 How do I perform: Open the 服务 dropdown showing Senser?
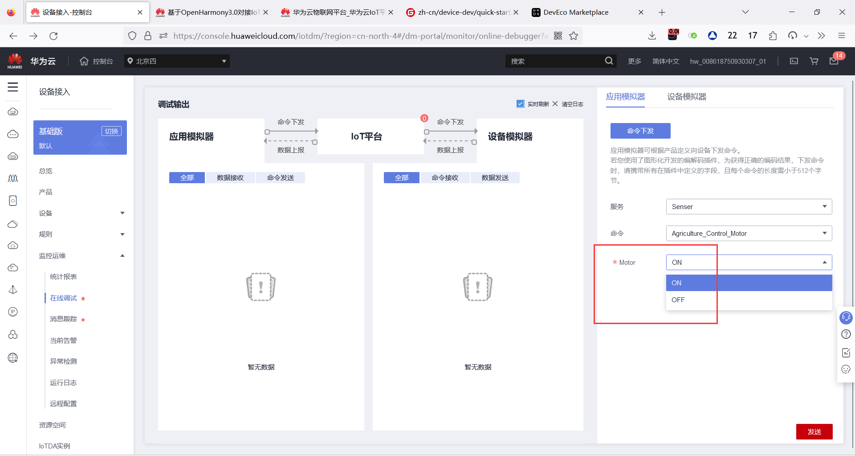pyautogui.click(x=748, y=206)
